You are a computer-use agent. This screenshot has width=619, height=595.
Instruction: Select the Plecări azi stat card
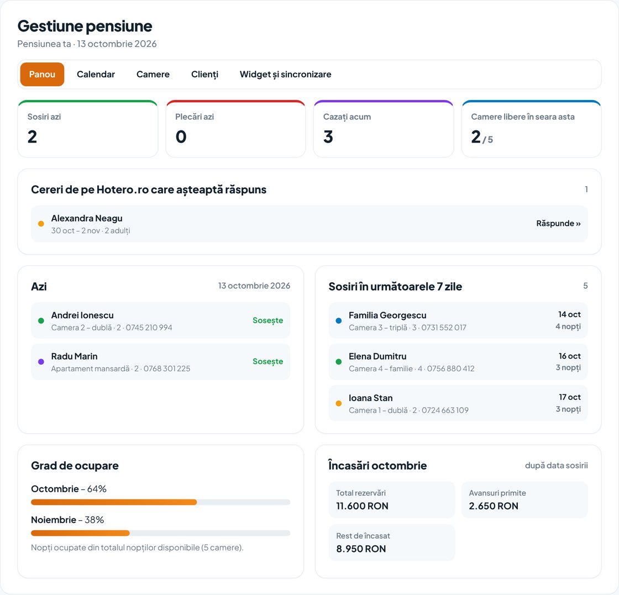(x=235, y=129)
